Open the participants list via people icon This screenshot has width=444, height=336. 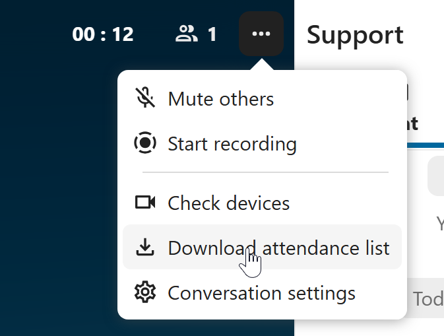[187, 34]
